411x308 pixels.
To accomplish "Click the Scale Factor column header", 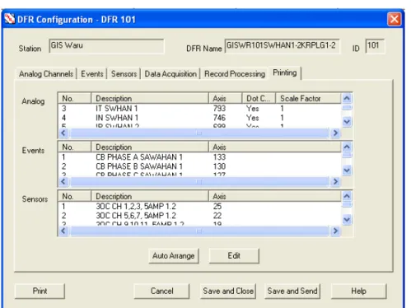I will coord(308,98).
